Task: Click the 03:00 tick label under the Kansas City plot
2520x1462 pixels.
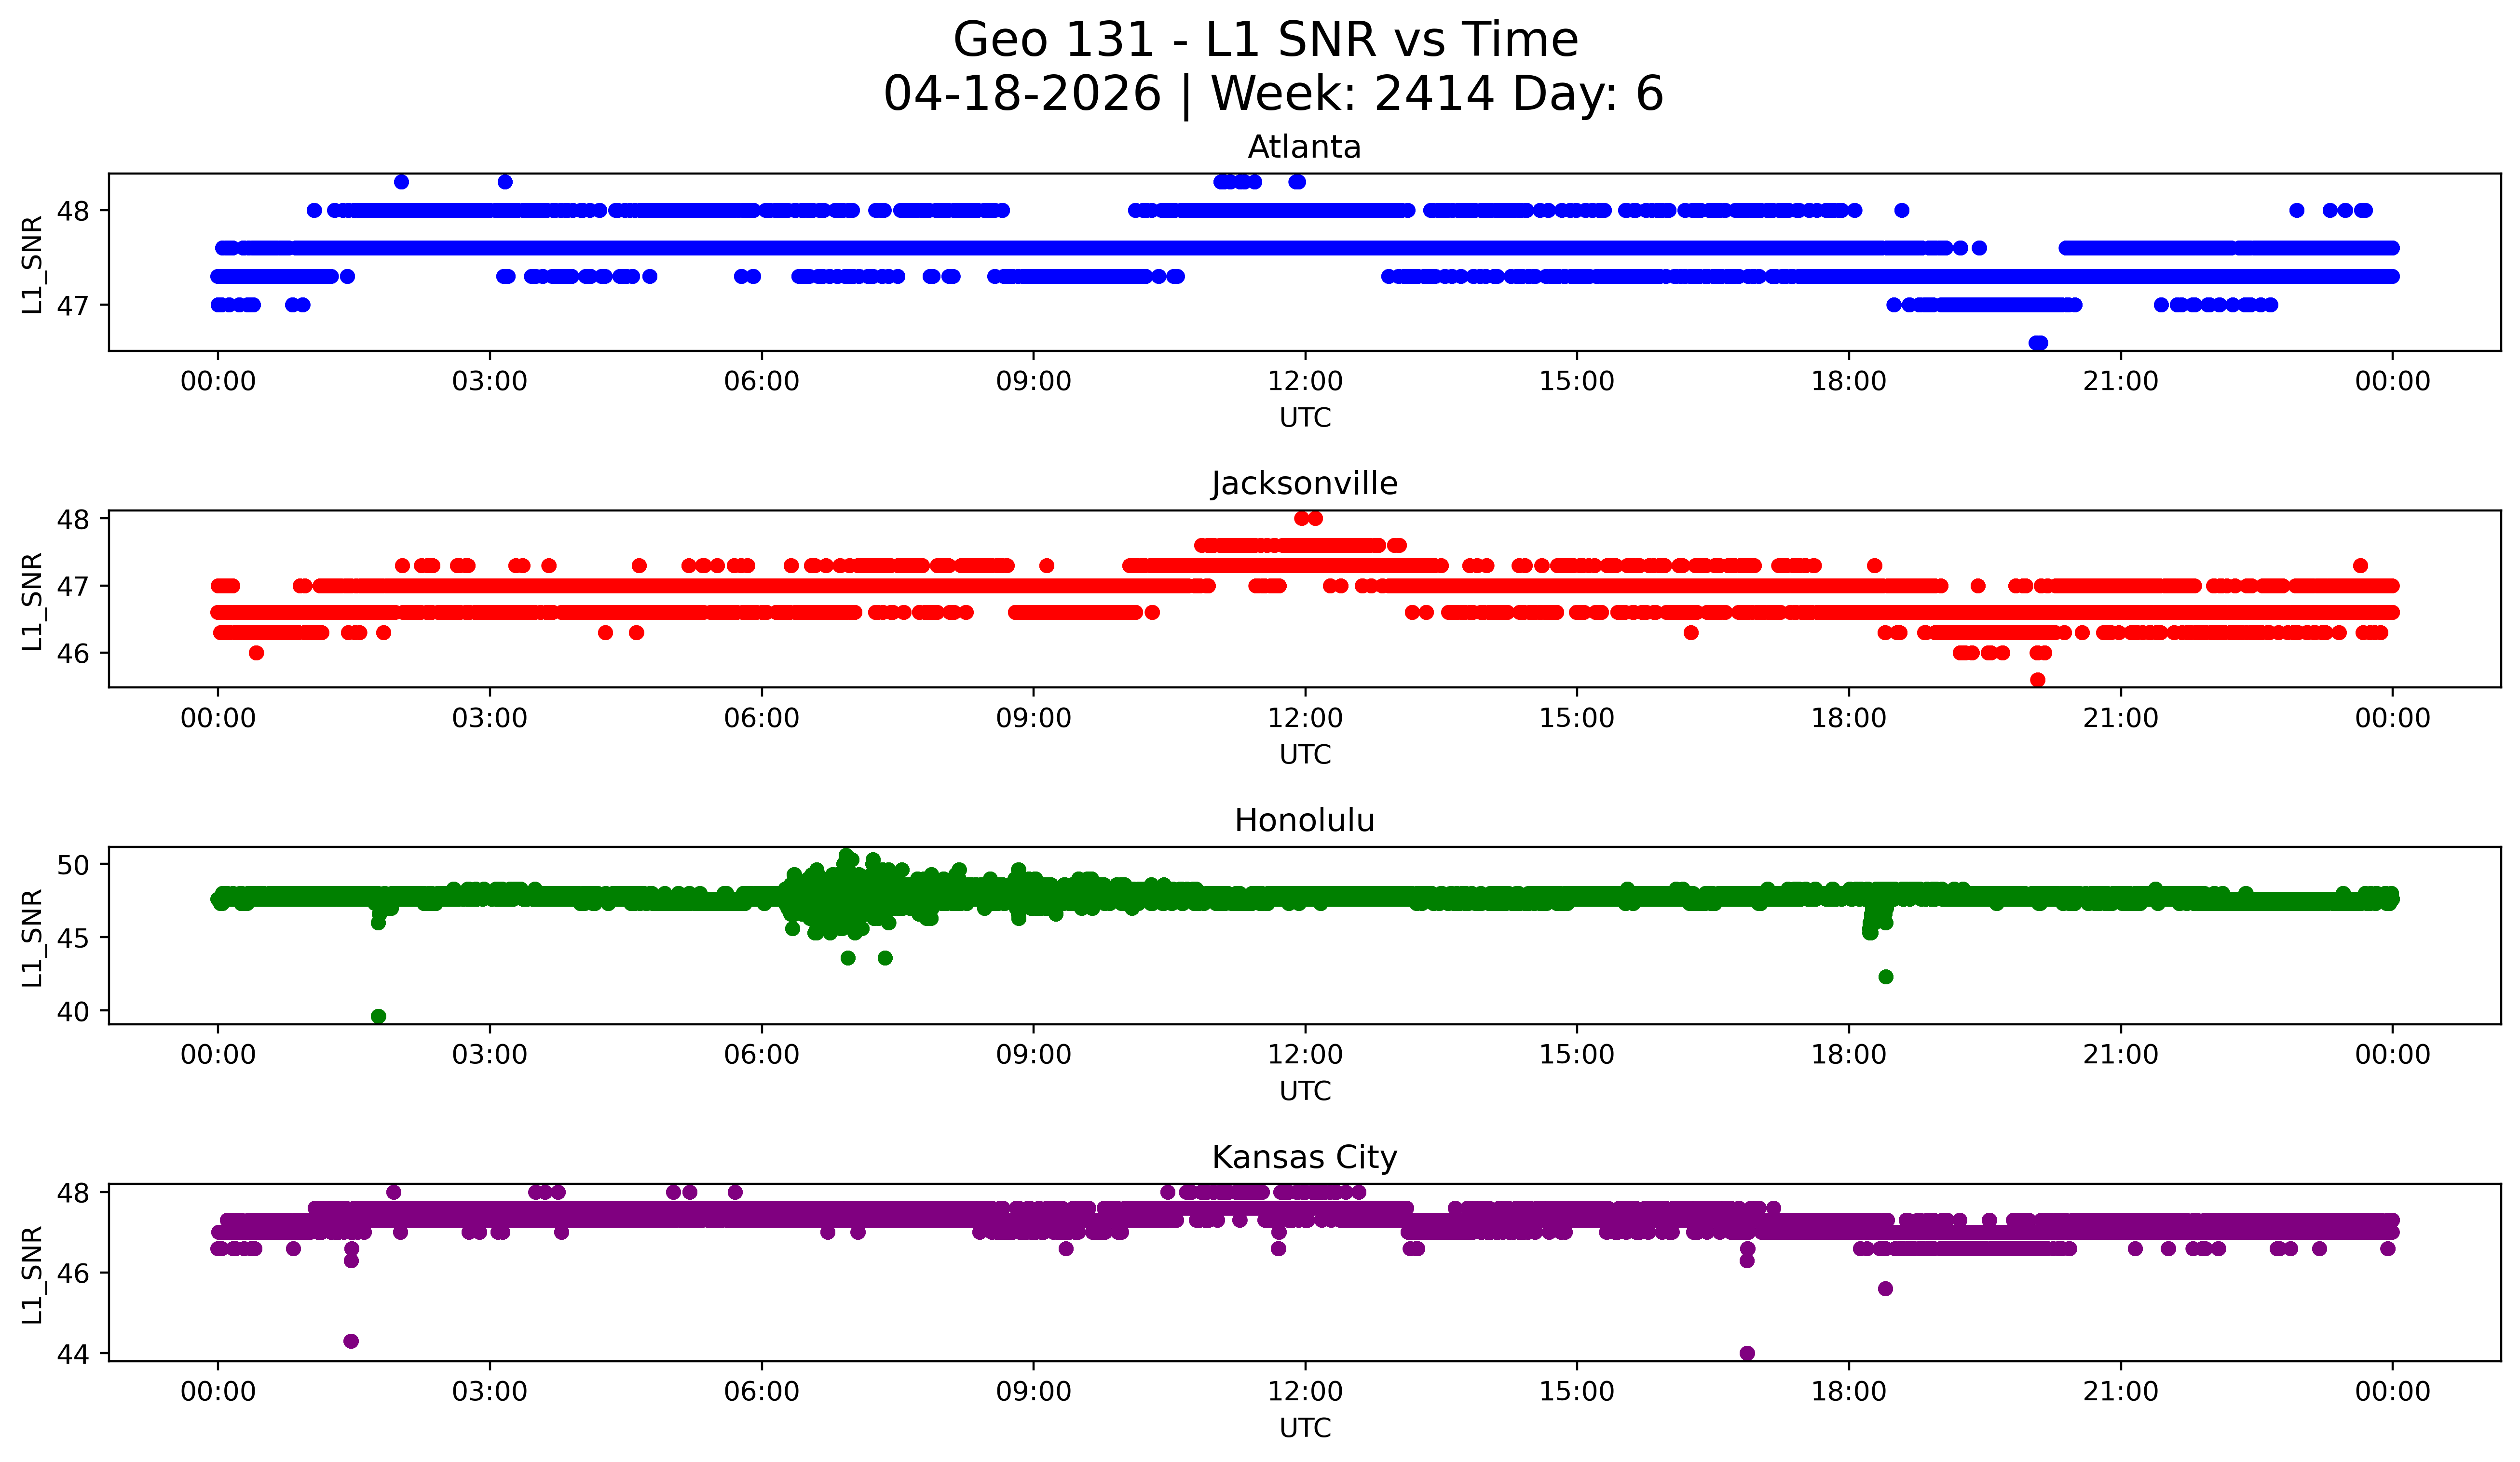Action: (489, 1392)
